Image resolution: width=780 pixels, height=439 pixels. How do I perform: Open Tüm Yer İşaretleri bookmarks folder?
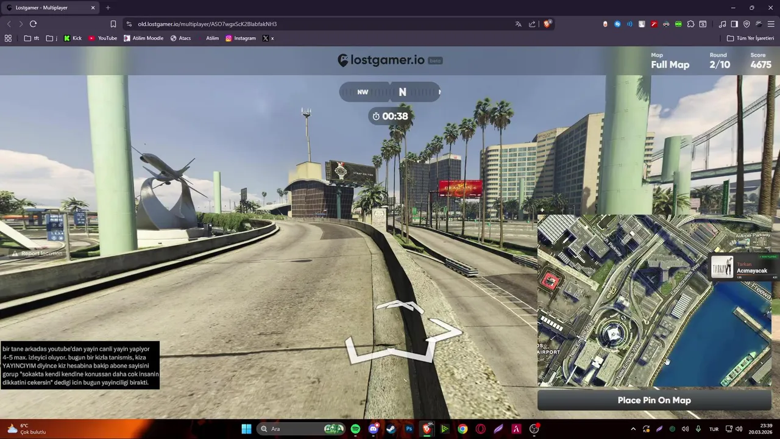(x=750, y=38)
